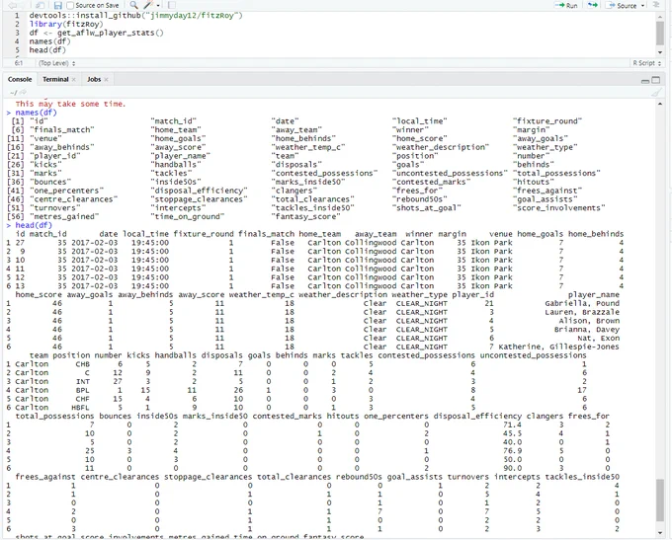The width and height of the screenshot is (672, 540).
Task: Click the editor scrollbar thumb
Action: click(x=659, y=33)
